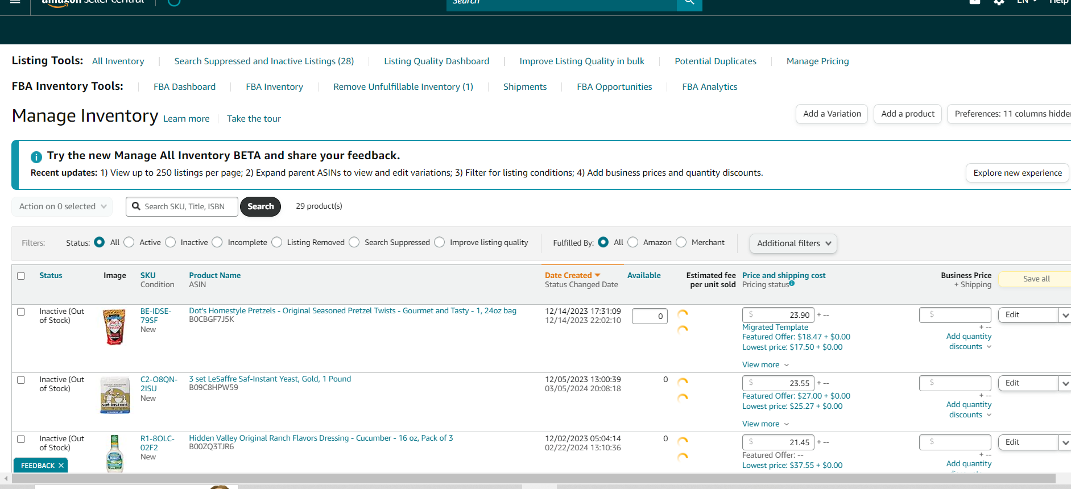Click the Learn more link
The image size is (1071, 489).
click(186, 119)
